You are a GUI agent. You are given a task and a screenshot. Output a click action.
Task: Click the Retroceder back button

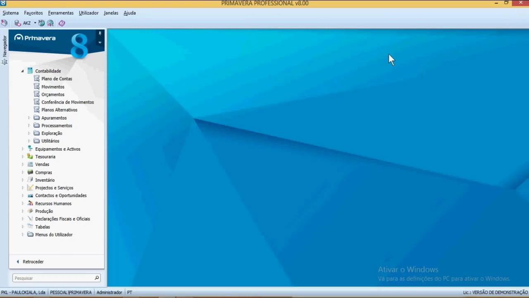[30, 262]
